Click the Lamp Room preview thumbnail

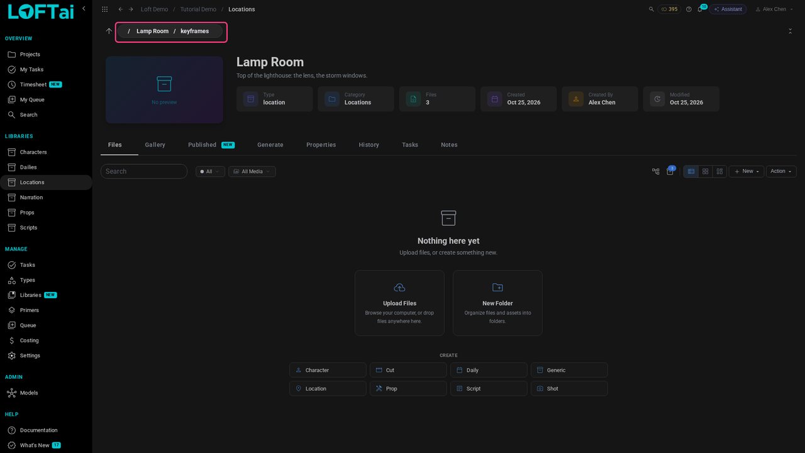click(164, 90)
